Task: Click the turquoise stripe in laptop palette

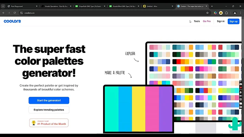Action: [x=111, y=109]
